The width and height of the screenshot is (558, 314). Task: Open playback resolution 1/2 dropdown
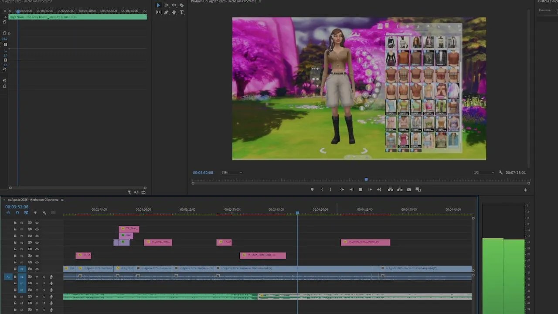[x=484, y=173]
